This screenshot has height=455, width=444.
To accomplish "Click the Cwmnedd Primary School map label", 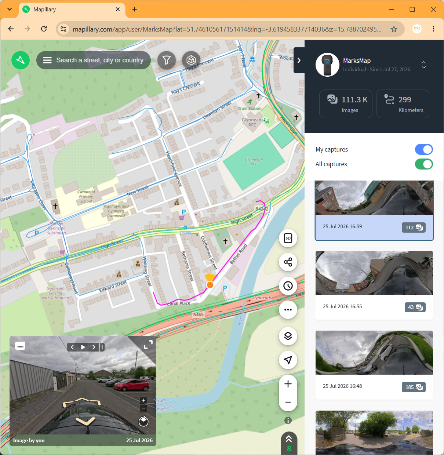I will [x=86, y=196].
